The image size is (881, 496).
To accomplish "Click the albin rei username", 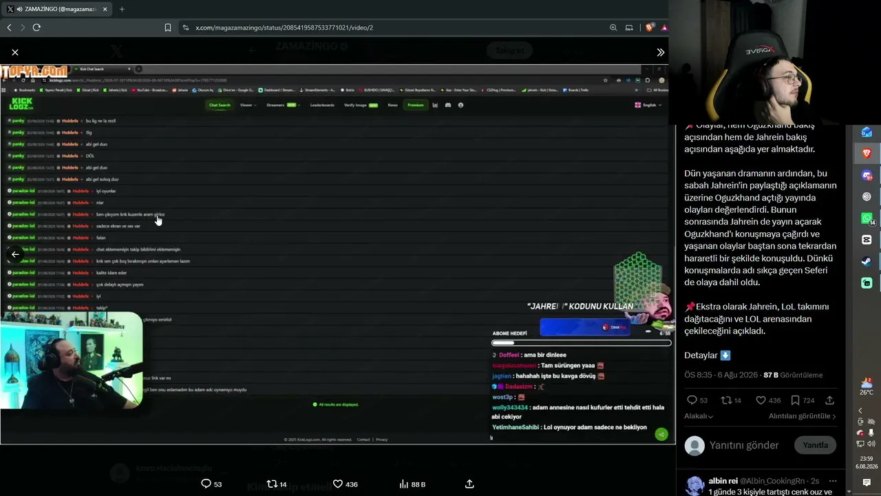I will [x=723, y=481].
